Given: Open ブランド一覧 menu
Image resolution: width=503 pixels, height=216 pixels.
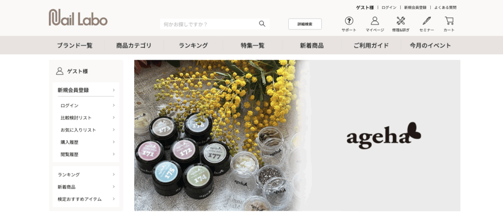Looking at the screenshot, I should point(75,46).
